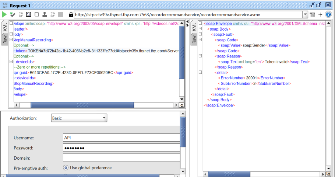Image resolution: width=335 pixels, height=177 pixels.
Task: Click the green Submit request play button
Action: pos(4,14)
